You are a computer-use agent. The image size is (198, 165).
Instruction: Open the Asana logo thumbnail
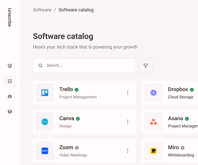coord(154,122)
